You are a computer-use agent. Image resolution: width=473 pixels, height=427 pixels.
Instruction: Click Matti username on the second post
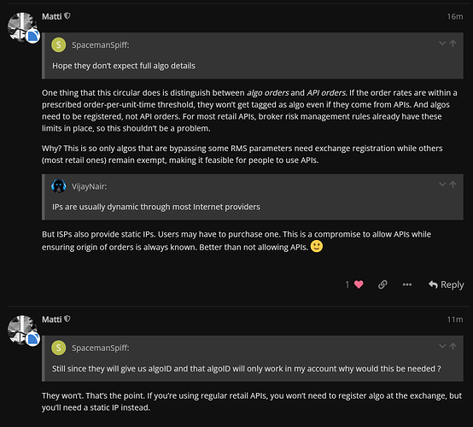pyautogui.click(x=51, y=319)
